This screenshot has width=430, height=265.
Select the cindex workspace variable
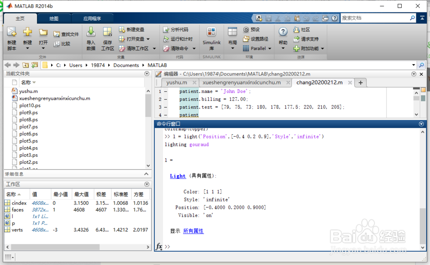click(19, 203)
